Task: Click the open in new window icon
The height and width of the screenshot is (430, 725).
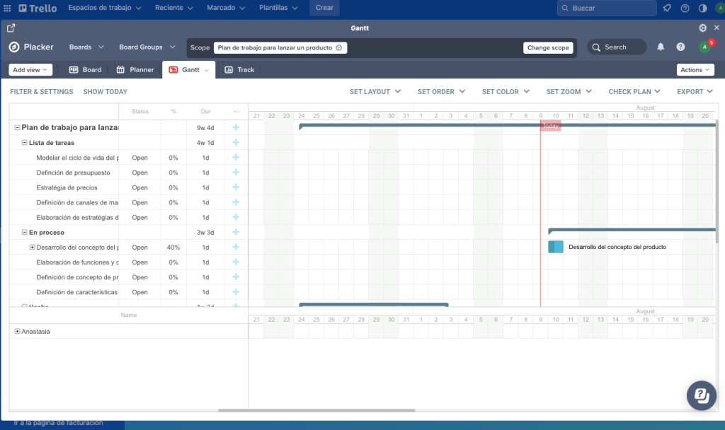Action: (11, 28)
